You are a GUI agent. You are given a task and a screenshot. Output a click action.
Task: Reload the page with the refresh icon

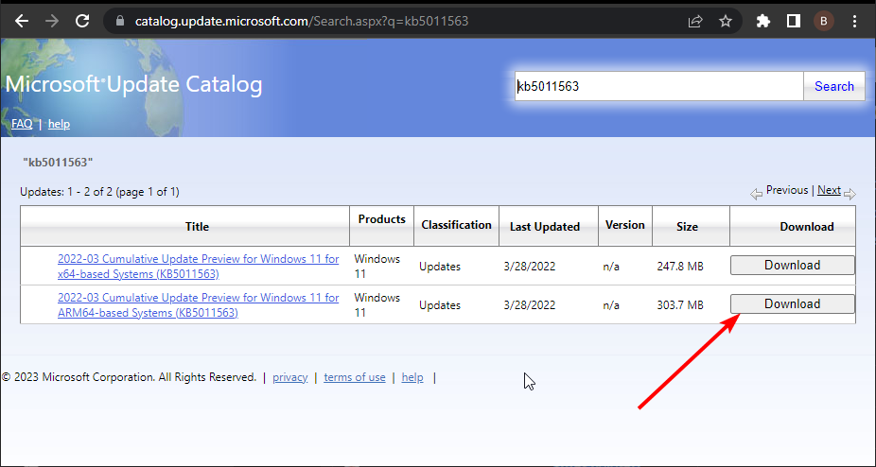[x=82, y=21]
